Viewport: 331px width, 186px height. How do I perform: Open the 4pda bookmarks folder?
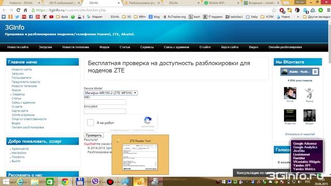[62, 17]
